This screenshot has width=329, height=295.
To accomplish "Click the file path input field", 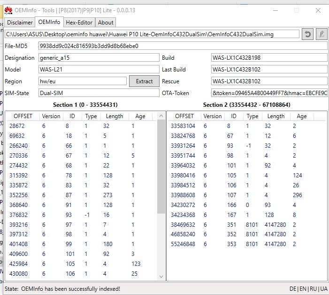I will click(152, 34).
